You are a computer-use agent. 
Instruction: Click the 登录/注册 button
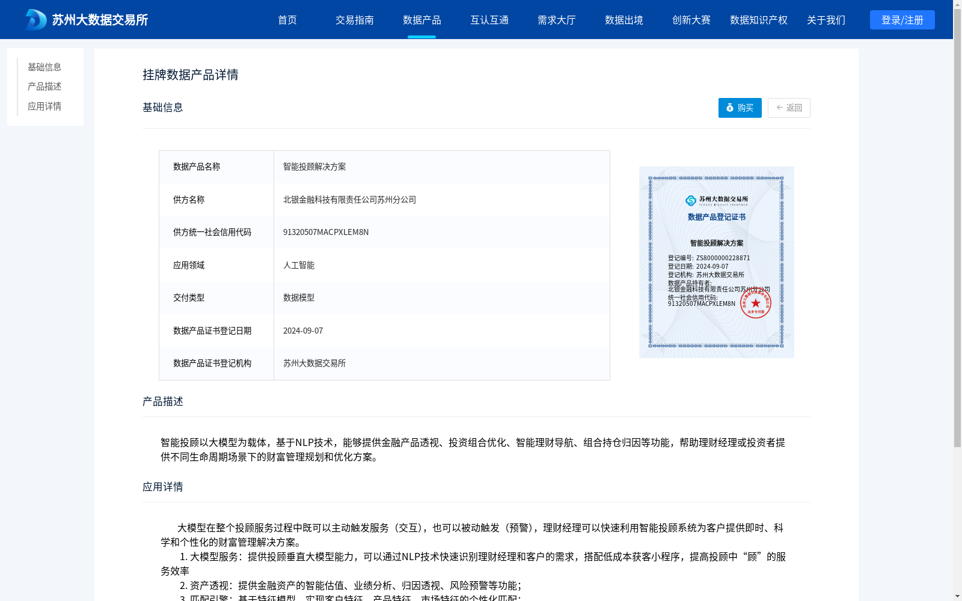902,20
